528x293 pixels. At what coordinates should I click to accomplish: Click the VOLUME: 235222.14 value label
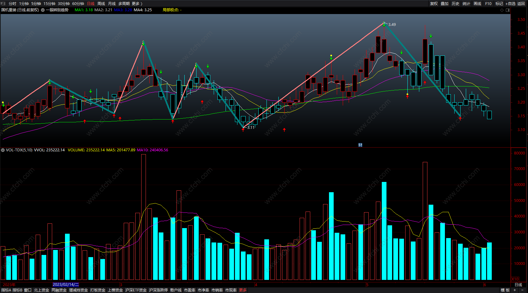[86, 150]
